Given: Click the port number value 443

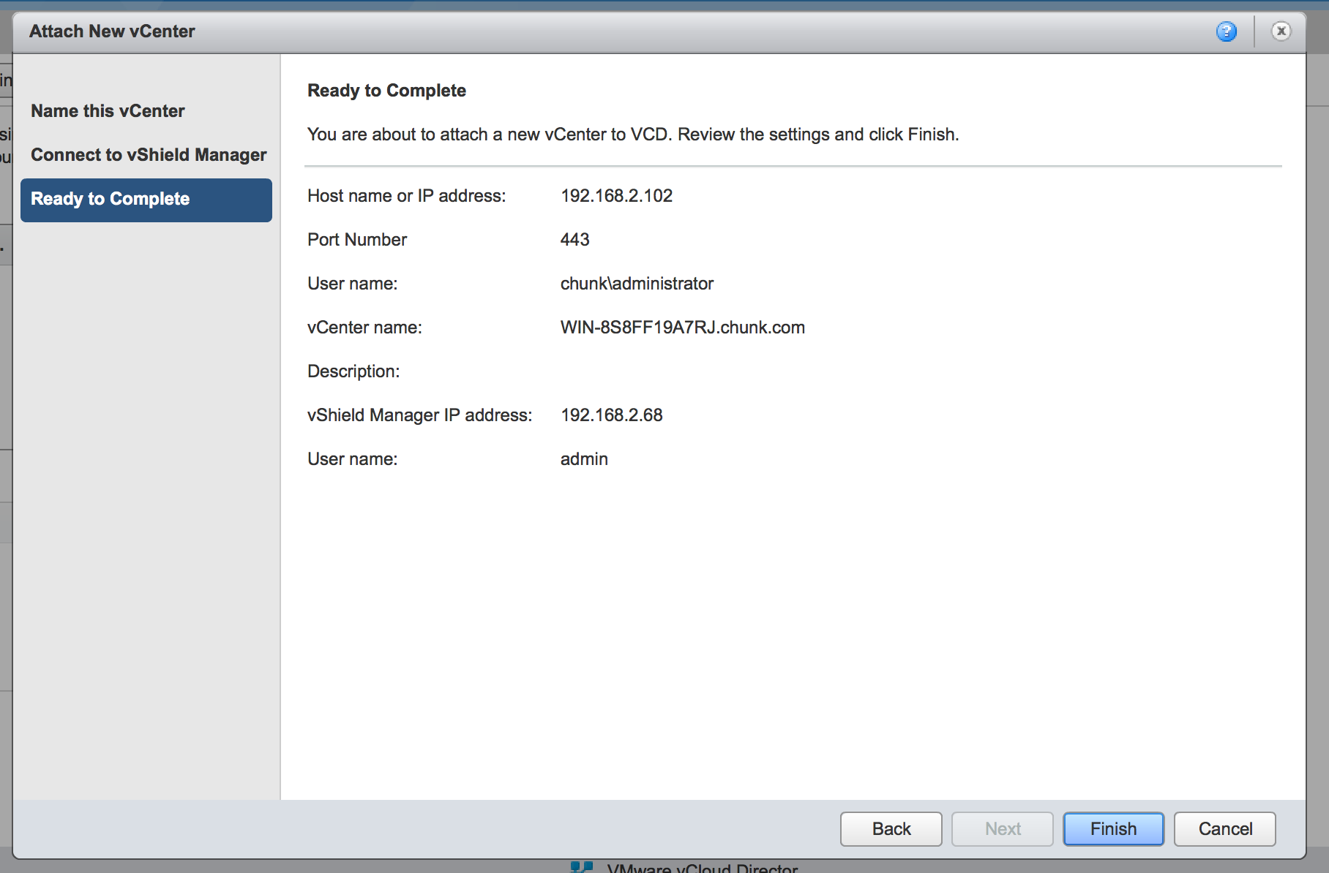Looking at the screenshot, I should (x=574, y=240).
